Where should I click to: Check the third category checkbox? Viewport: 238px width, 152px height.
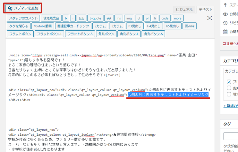(229, 94)
